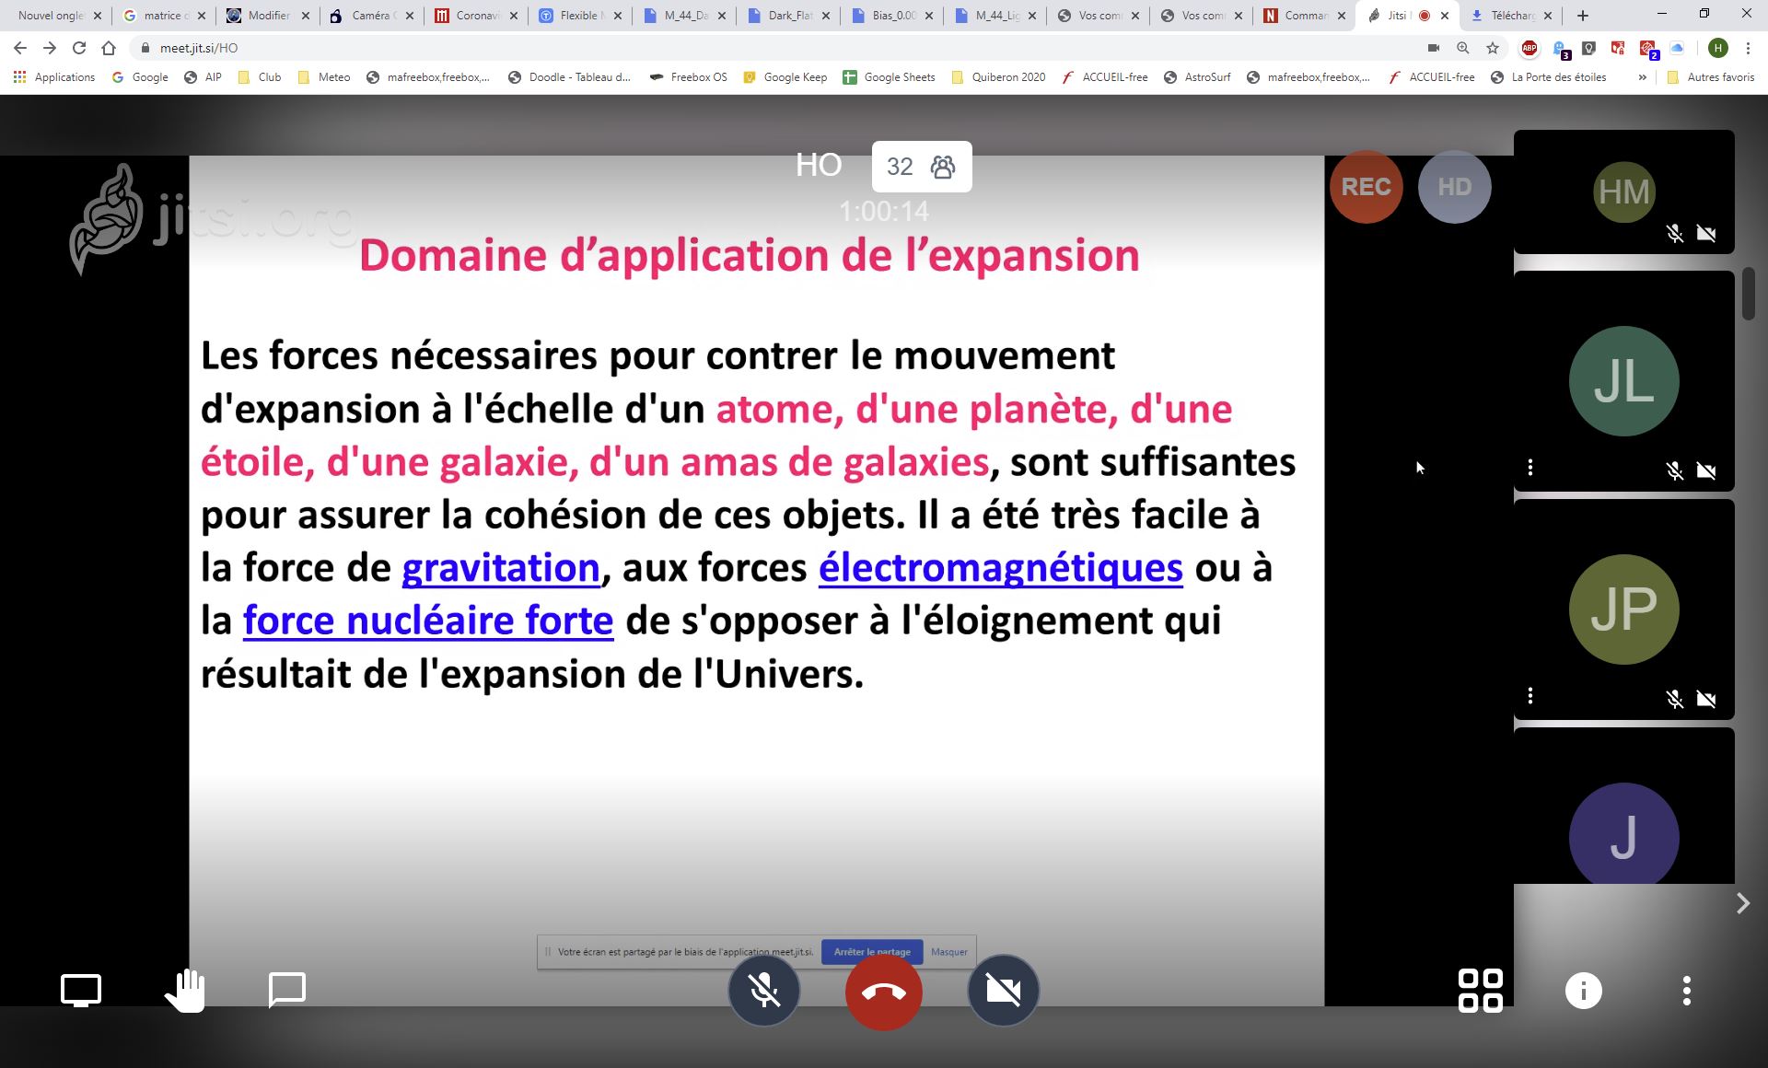The width and height of the screenshot is (1768, 1068).
Task: Open the Autres favoris folder
Action: pos(1711,77)
